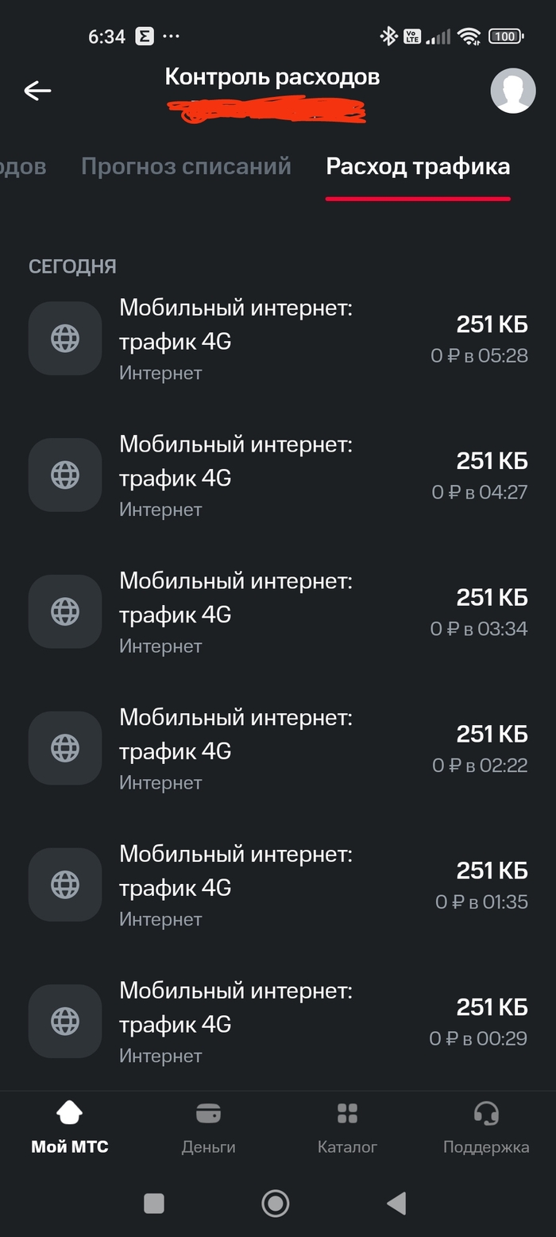Go to Мой МТС home tab
The width and height of the screenshot is (556, 1237).
point(70,1125)
